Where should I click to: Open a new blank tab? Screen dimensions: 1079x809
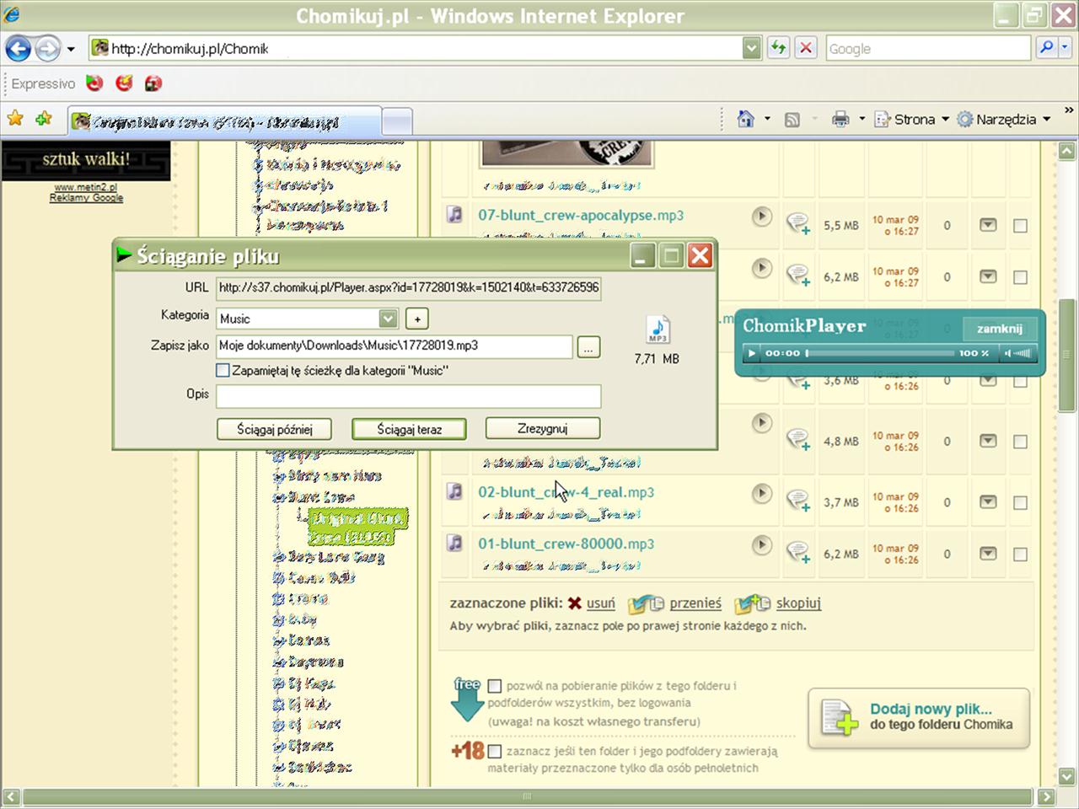click(397, 122)
